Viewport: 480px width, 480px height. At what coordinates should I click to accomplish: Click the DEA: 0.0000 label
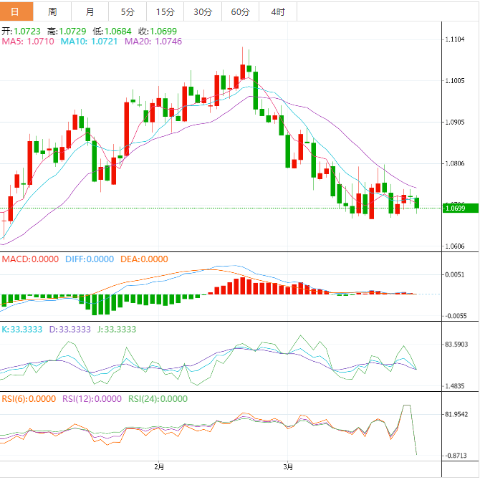pos(143,259)
